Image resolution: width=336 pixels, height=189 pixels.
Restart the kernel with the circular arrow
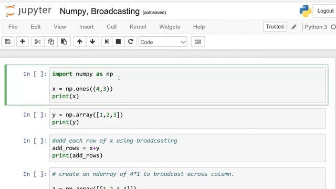pyautogui.click(x=131, y=41)
